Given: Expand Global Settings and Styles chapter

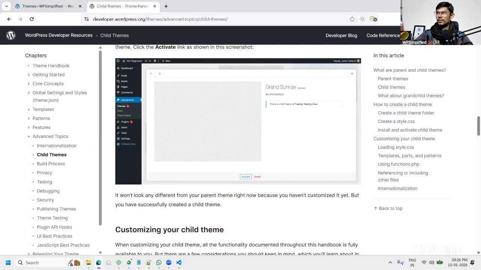Looking at the screenshot, I should [x=29, y=93].
